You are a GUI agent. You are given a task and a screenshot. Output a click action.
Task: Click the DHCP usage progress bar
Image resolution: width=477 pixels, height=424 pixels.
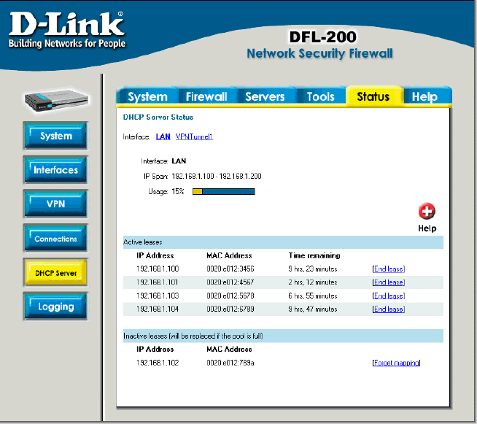(x=224, y=191)
